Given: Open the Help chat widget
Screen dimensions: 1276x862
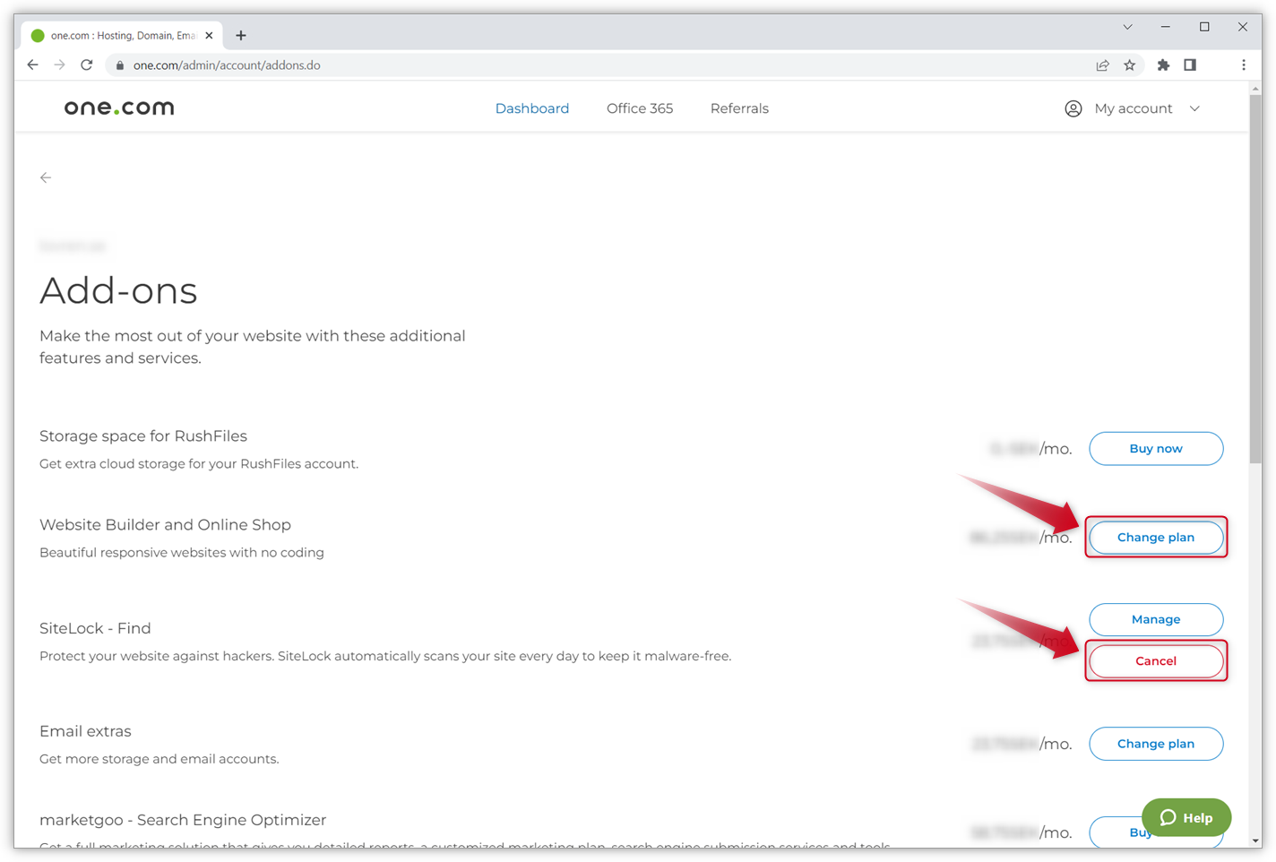Looking at the screenshot, I should pyautogui.click(x=1186, y=817).
